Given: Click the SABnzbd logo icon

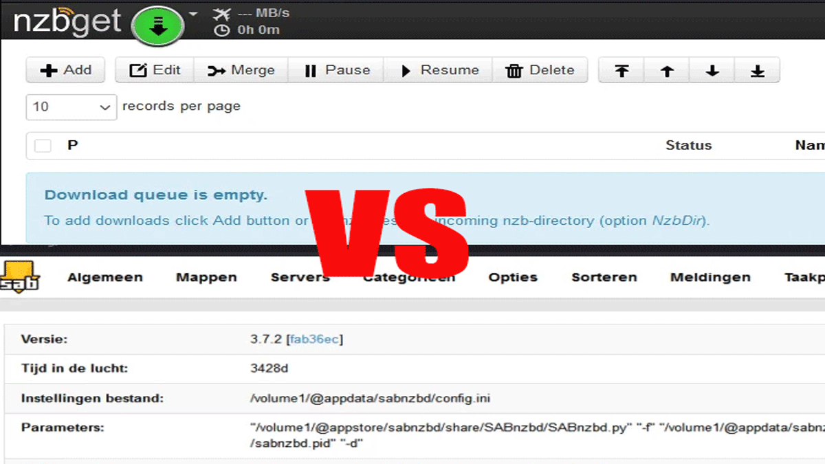Looking at the screenshot, I should tap(19, 277).
